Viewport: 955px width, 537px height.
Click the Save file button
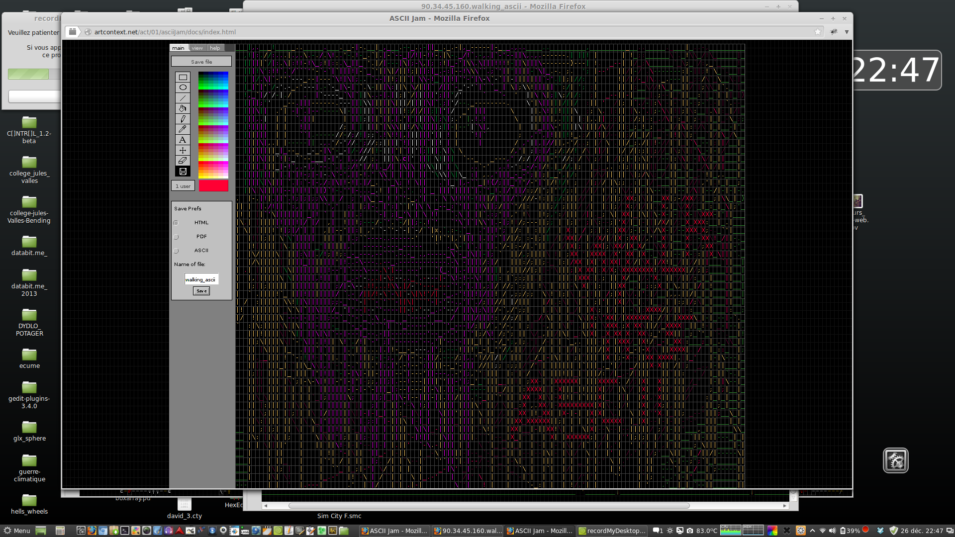click(x=201, y=62)
